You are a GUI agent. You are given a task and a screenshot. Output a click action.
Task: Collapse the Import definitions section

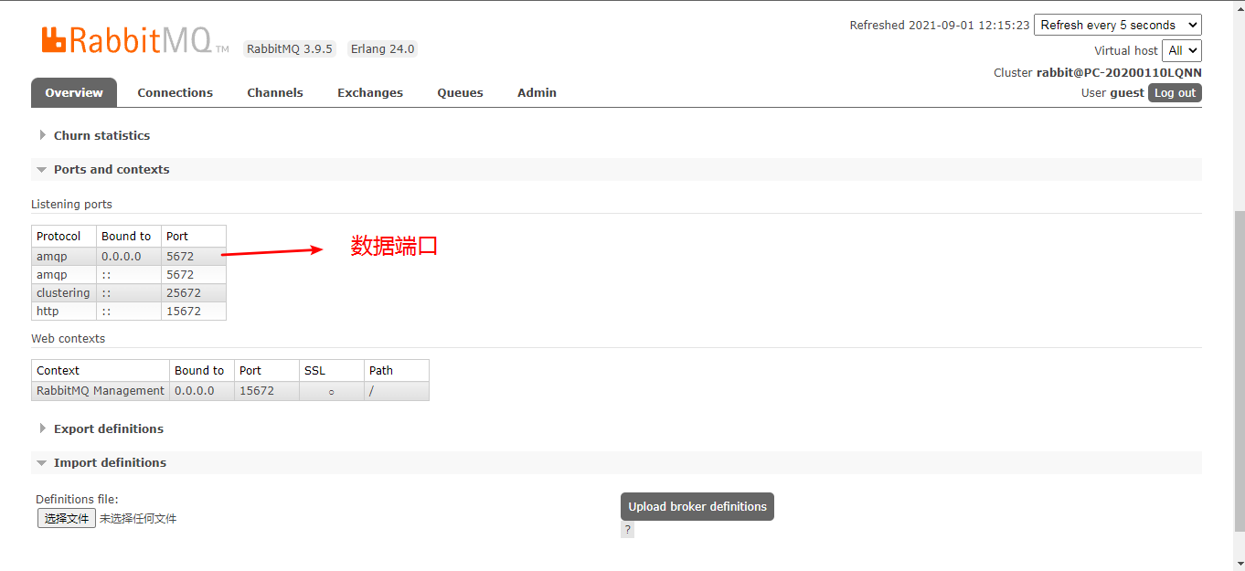(x=110, y=462)
